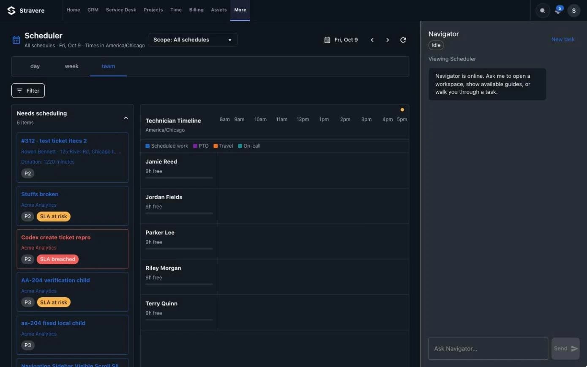Open notifications bell with badge 5
587x367 pixels.
pos(558,11)
